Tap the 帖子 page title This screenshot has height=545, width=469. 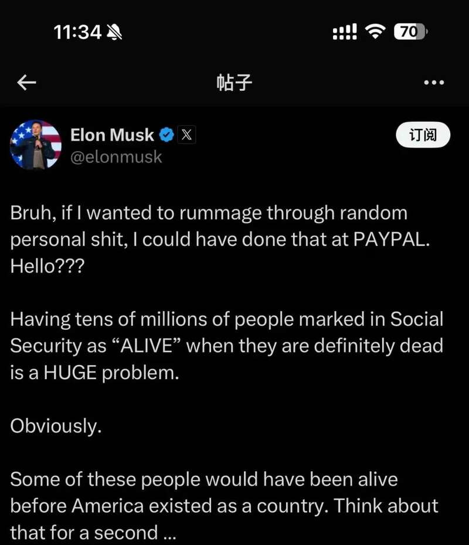234,83
